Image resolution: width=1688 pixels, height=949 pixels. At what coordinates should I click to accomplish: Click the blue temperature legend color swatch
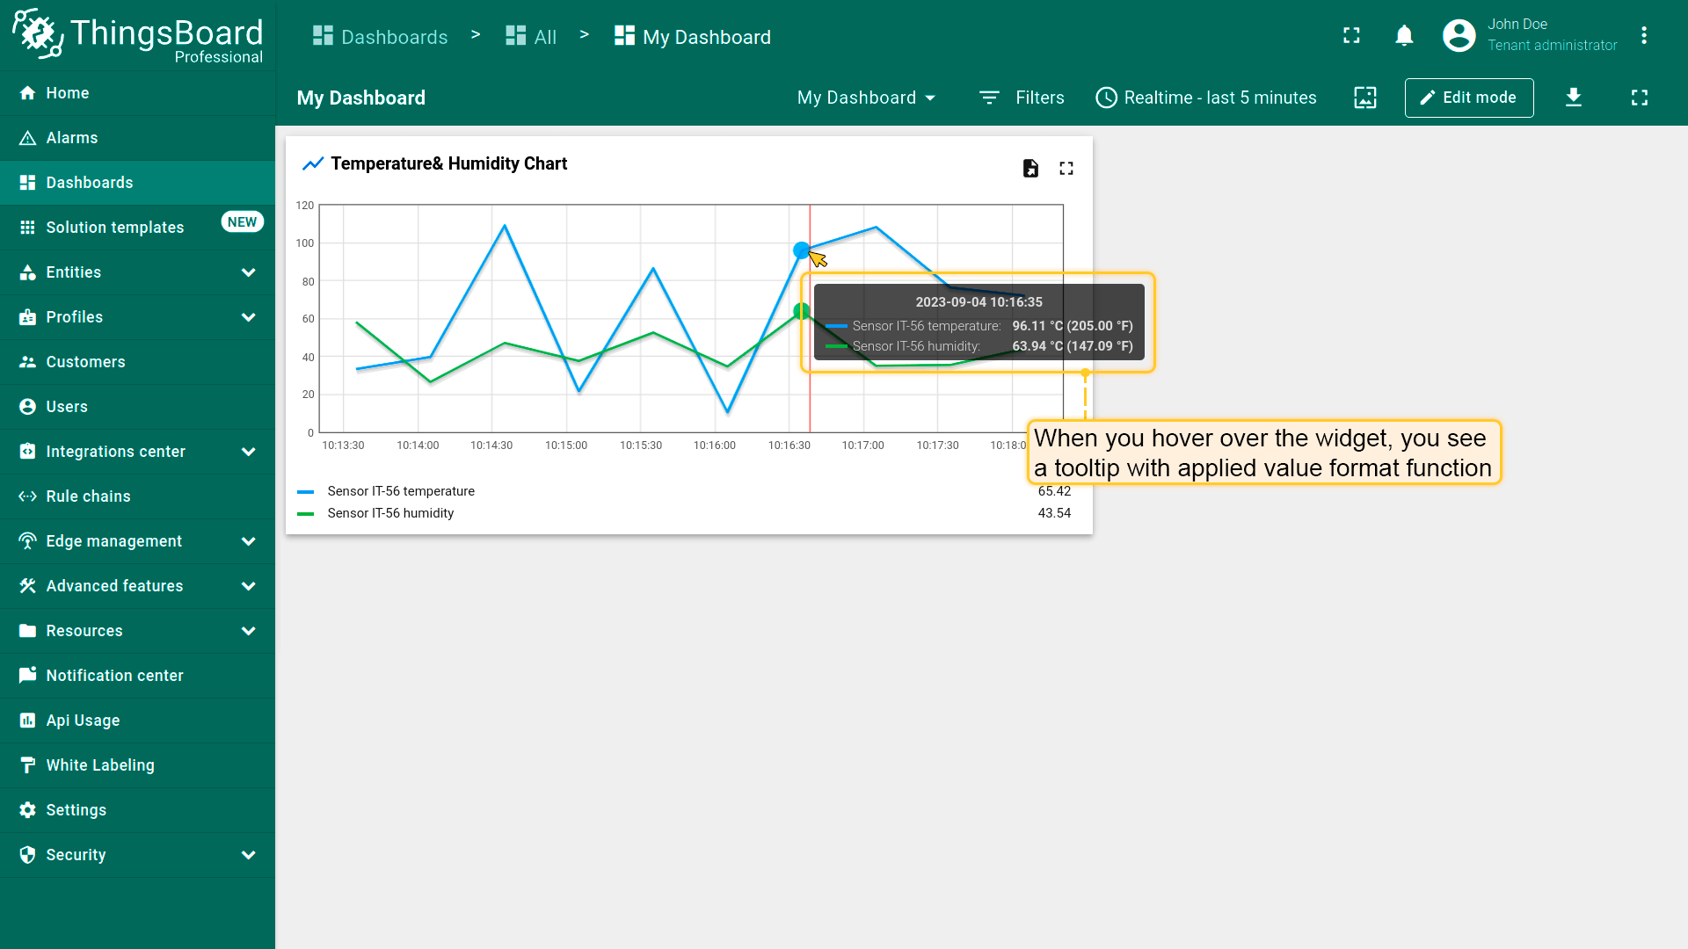306,492
